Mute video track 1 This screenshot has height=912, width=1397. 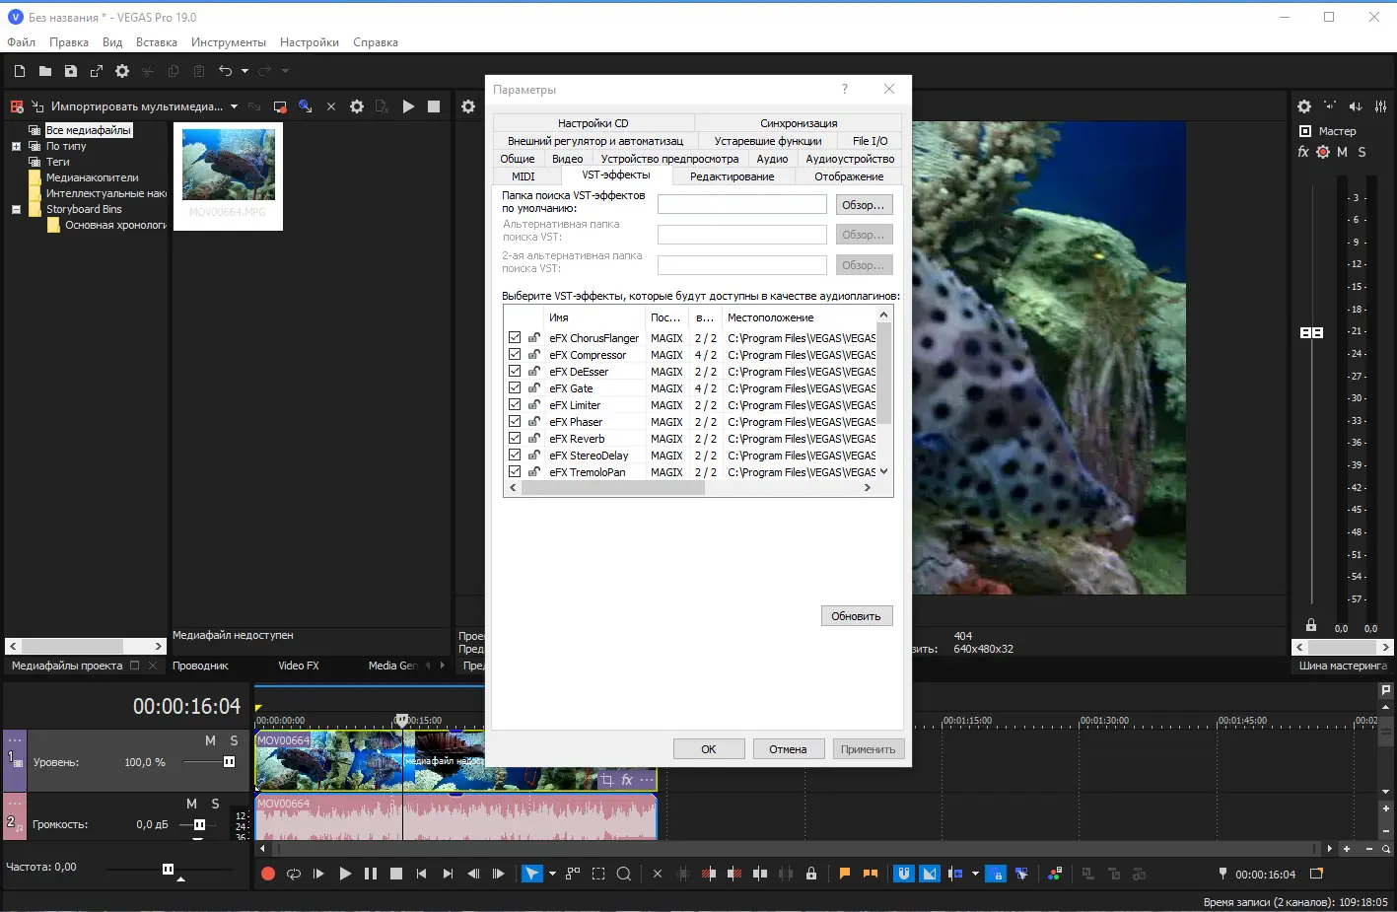[x=210, y=740]
